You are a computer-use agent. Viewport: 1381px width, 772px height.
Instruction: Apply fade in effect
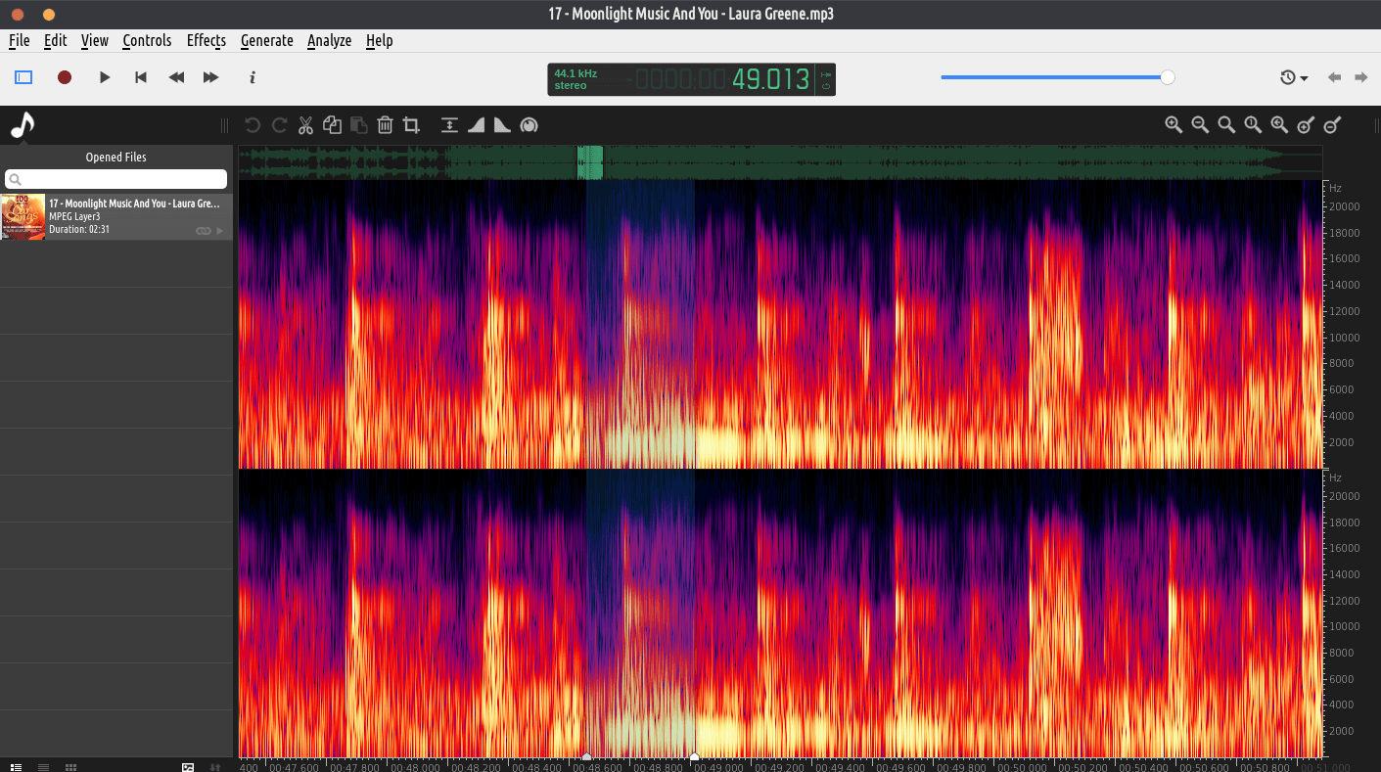coord(476,125)
